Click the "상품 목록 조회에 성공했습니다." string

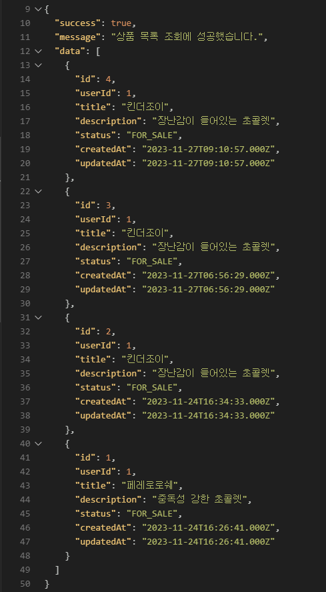(187, 37)
